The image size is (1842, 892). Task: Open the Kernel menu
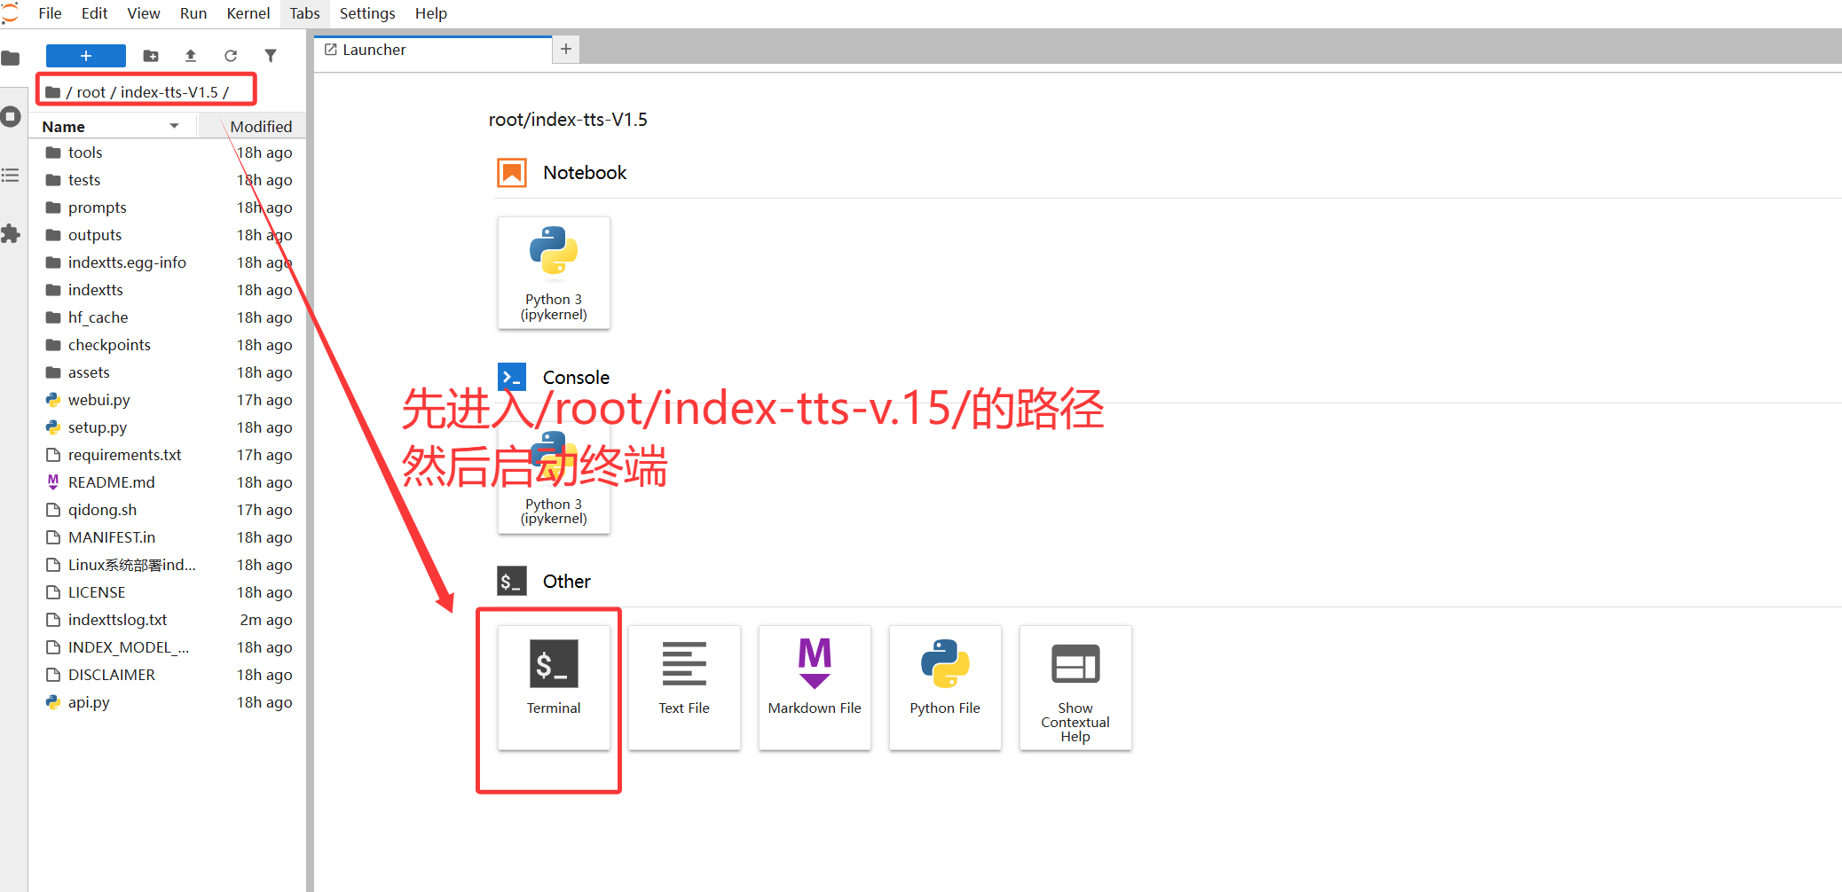point(248,13)
